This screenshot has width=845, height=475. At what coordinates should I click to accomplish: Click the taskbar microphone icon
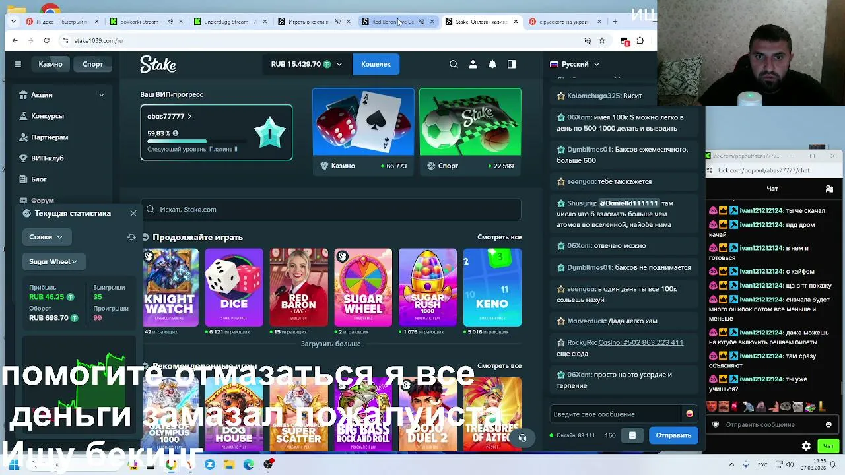(745, 464)
